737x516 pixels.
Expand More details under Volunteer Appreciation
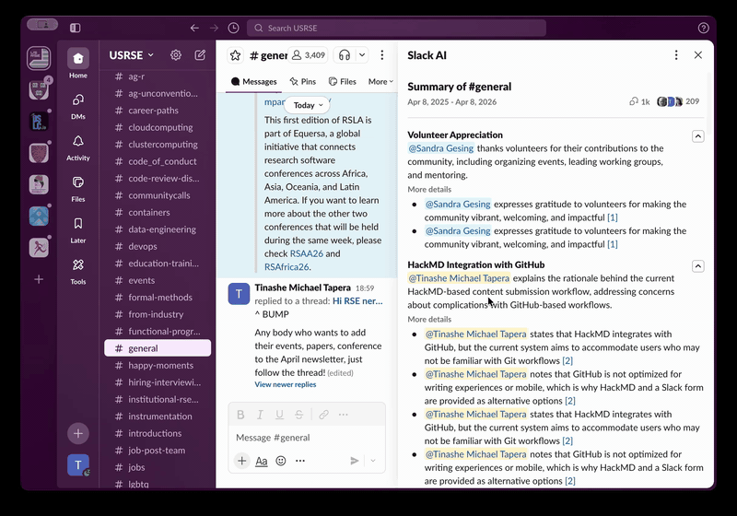point(429,190)
